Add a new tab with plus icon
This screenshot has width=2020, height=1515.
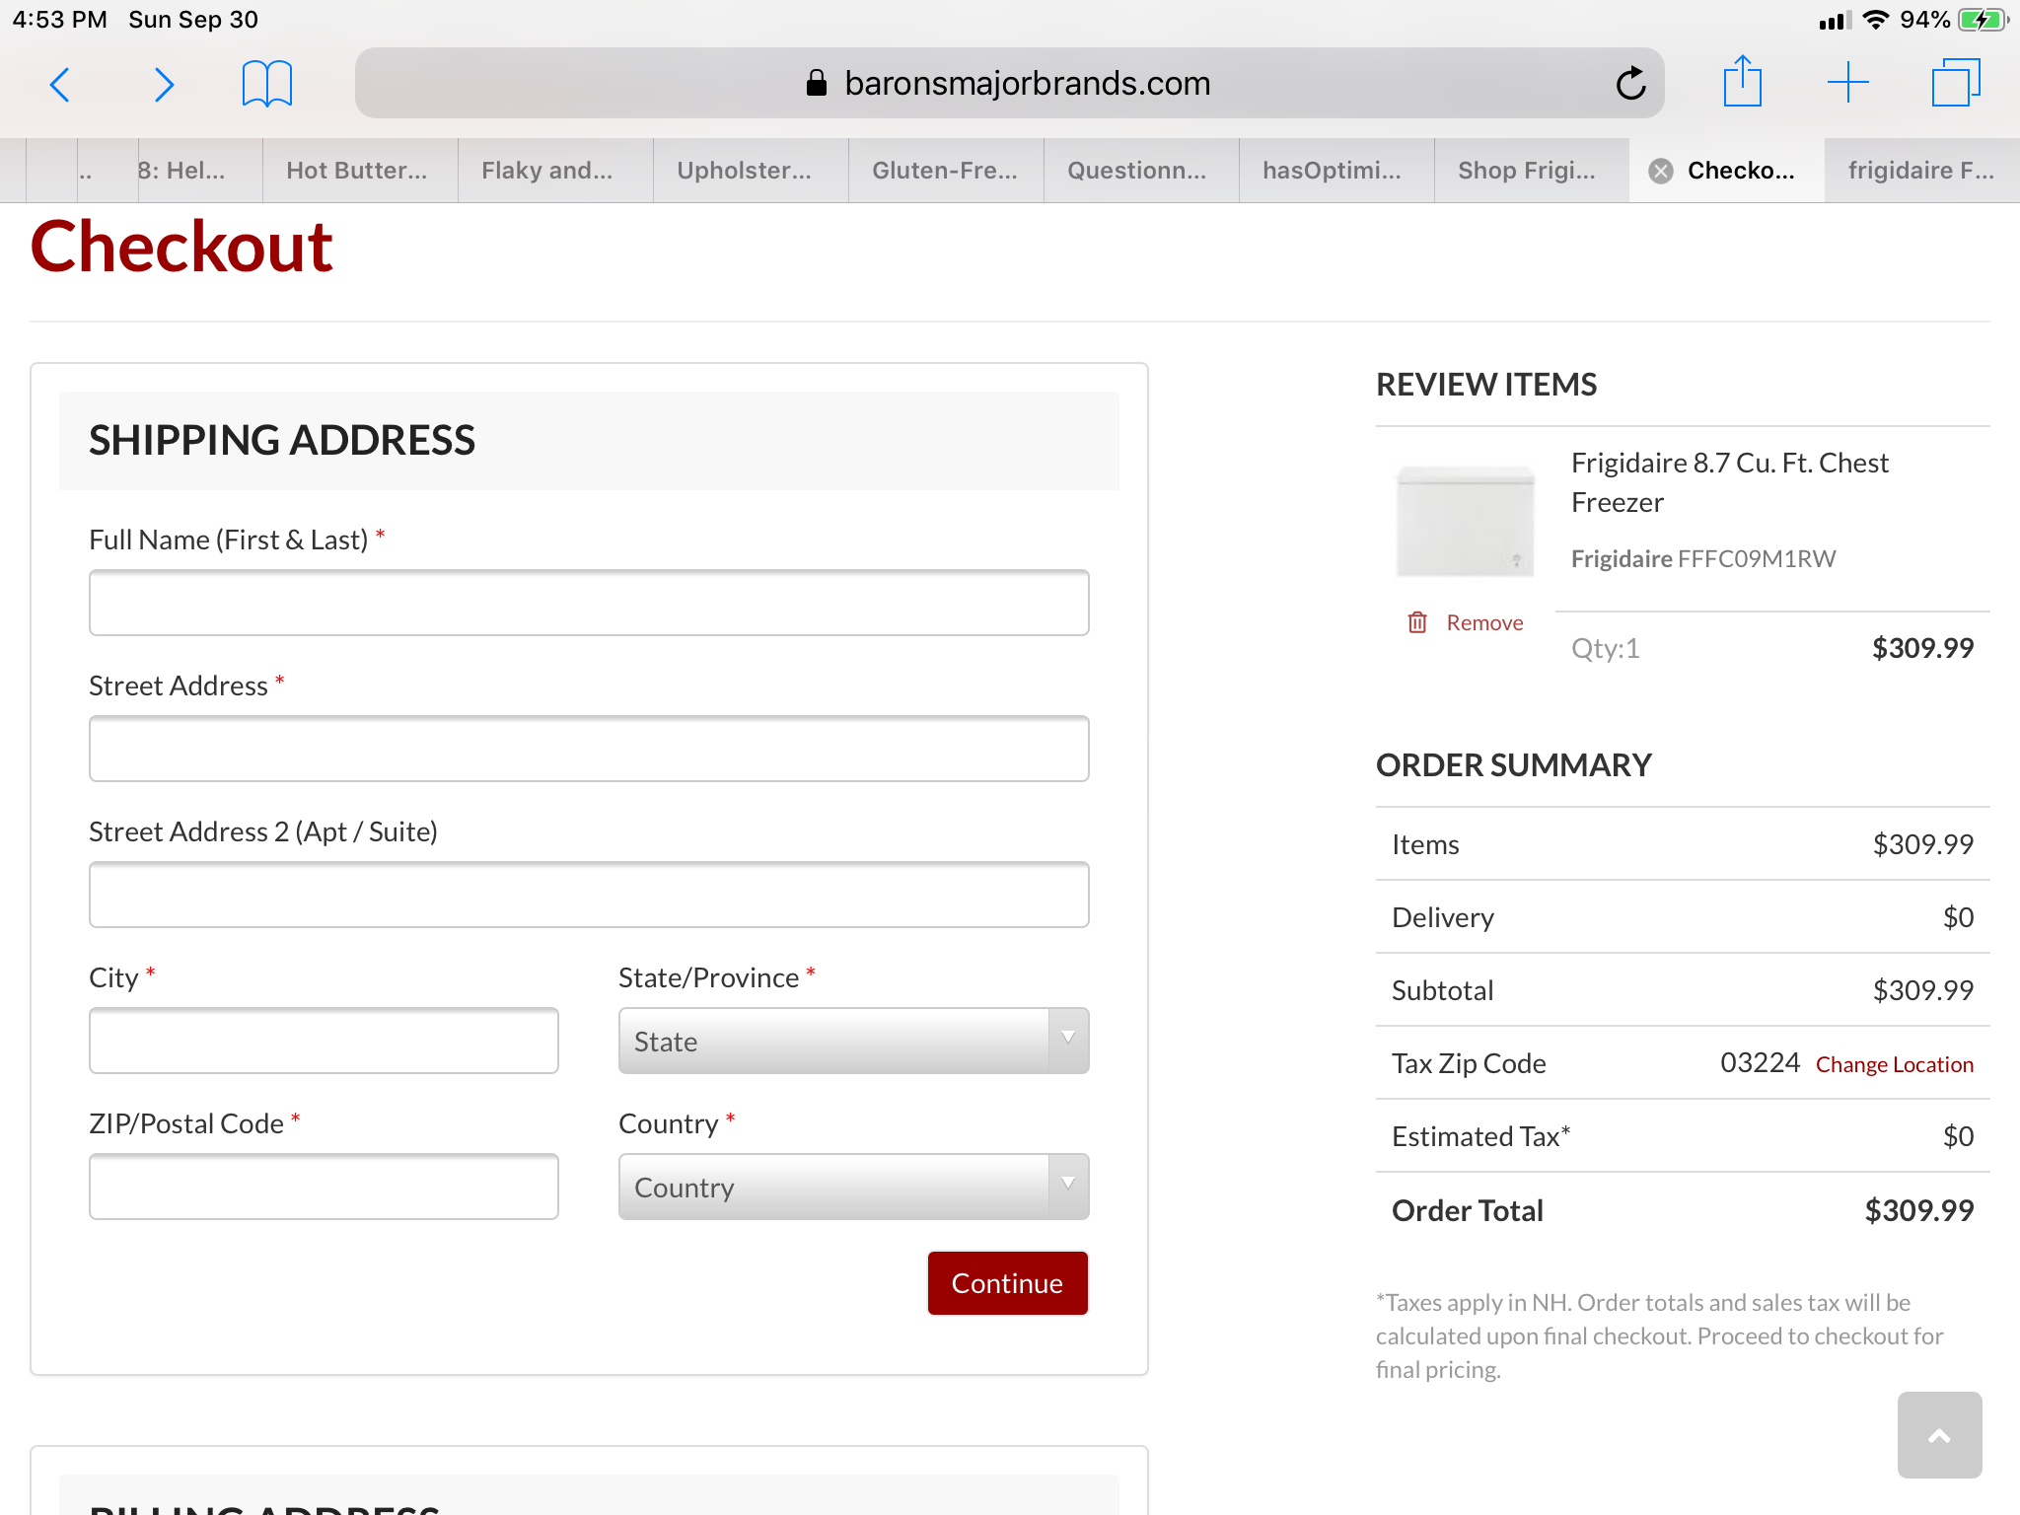(1848, 82)
